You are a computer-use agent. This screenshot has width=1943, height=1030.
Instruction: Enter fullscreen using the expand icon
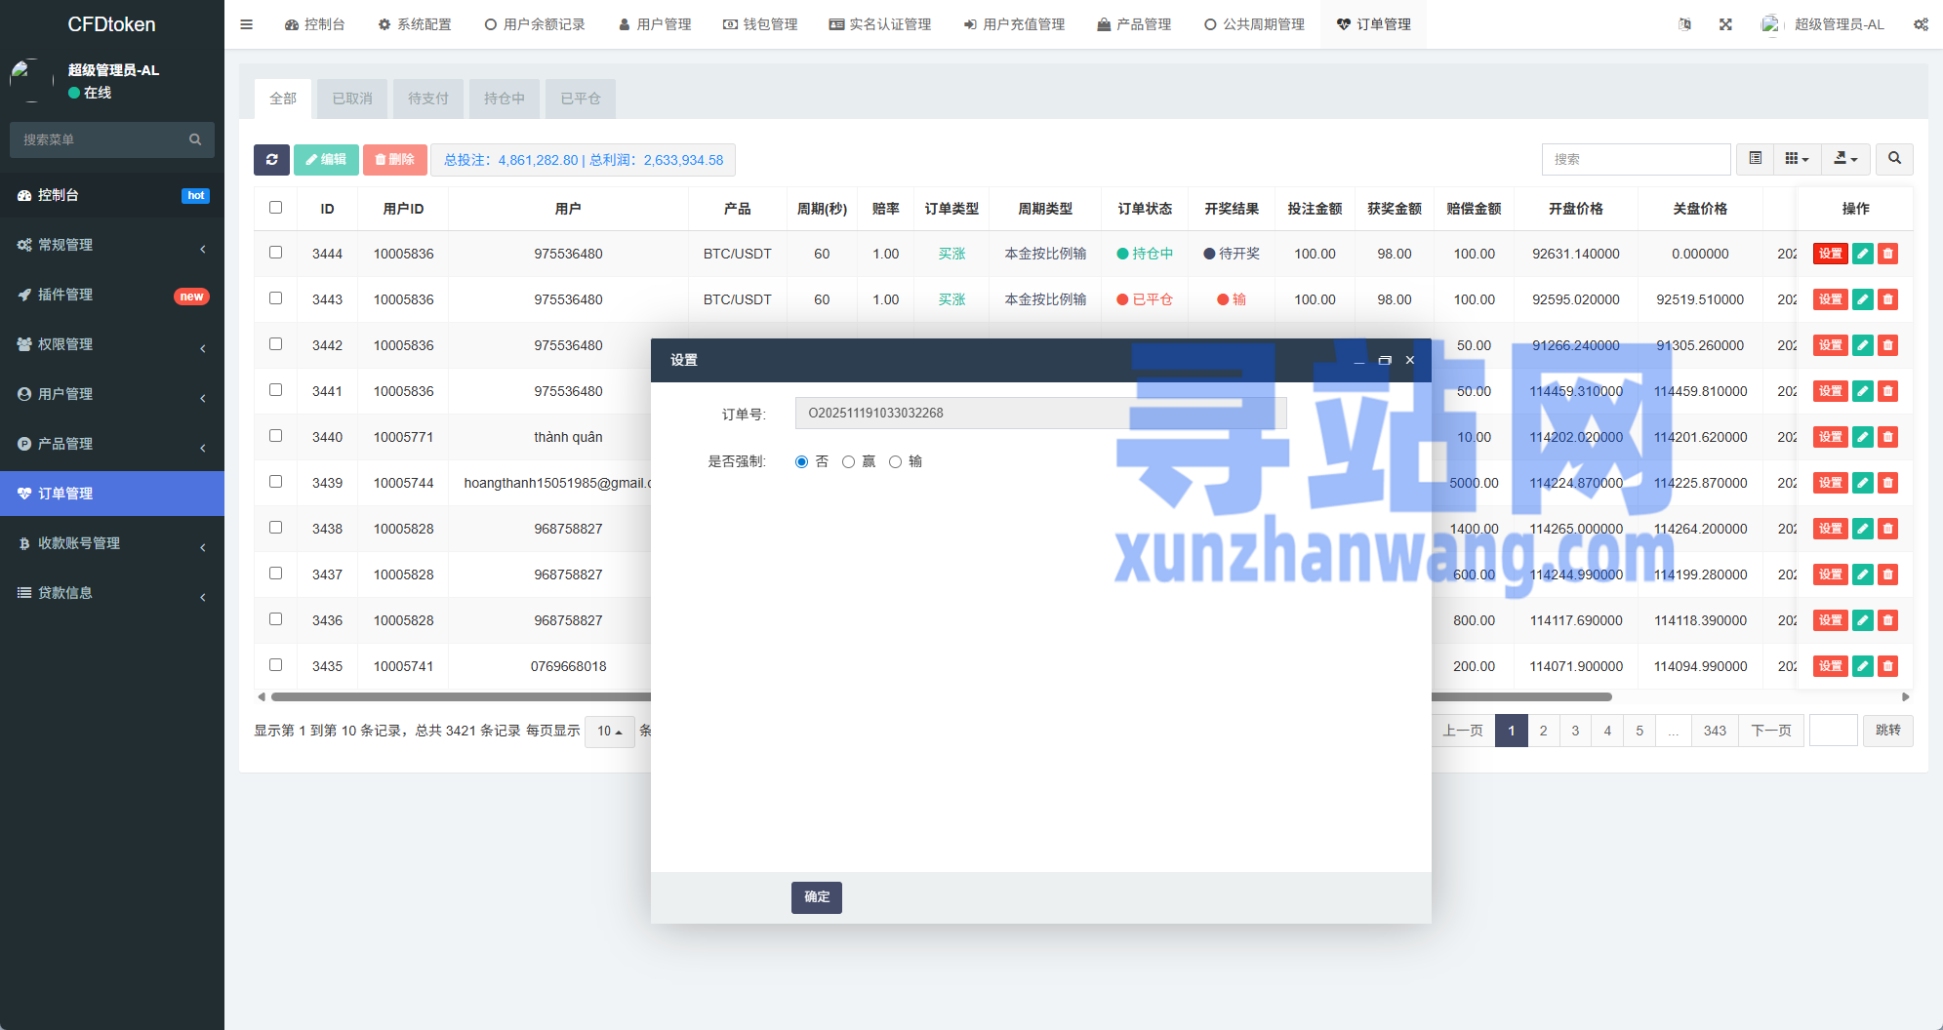[x=1725, y=24]
